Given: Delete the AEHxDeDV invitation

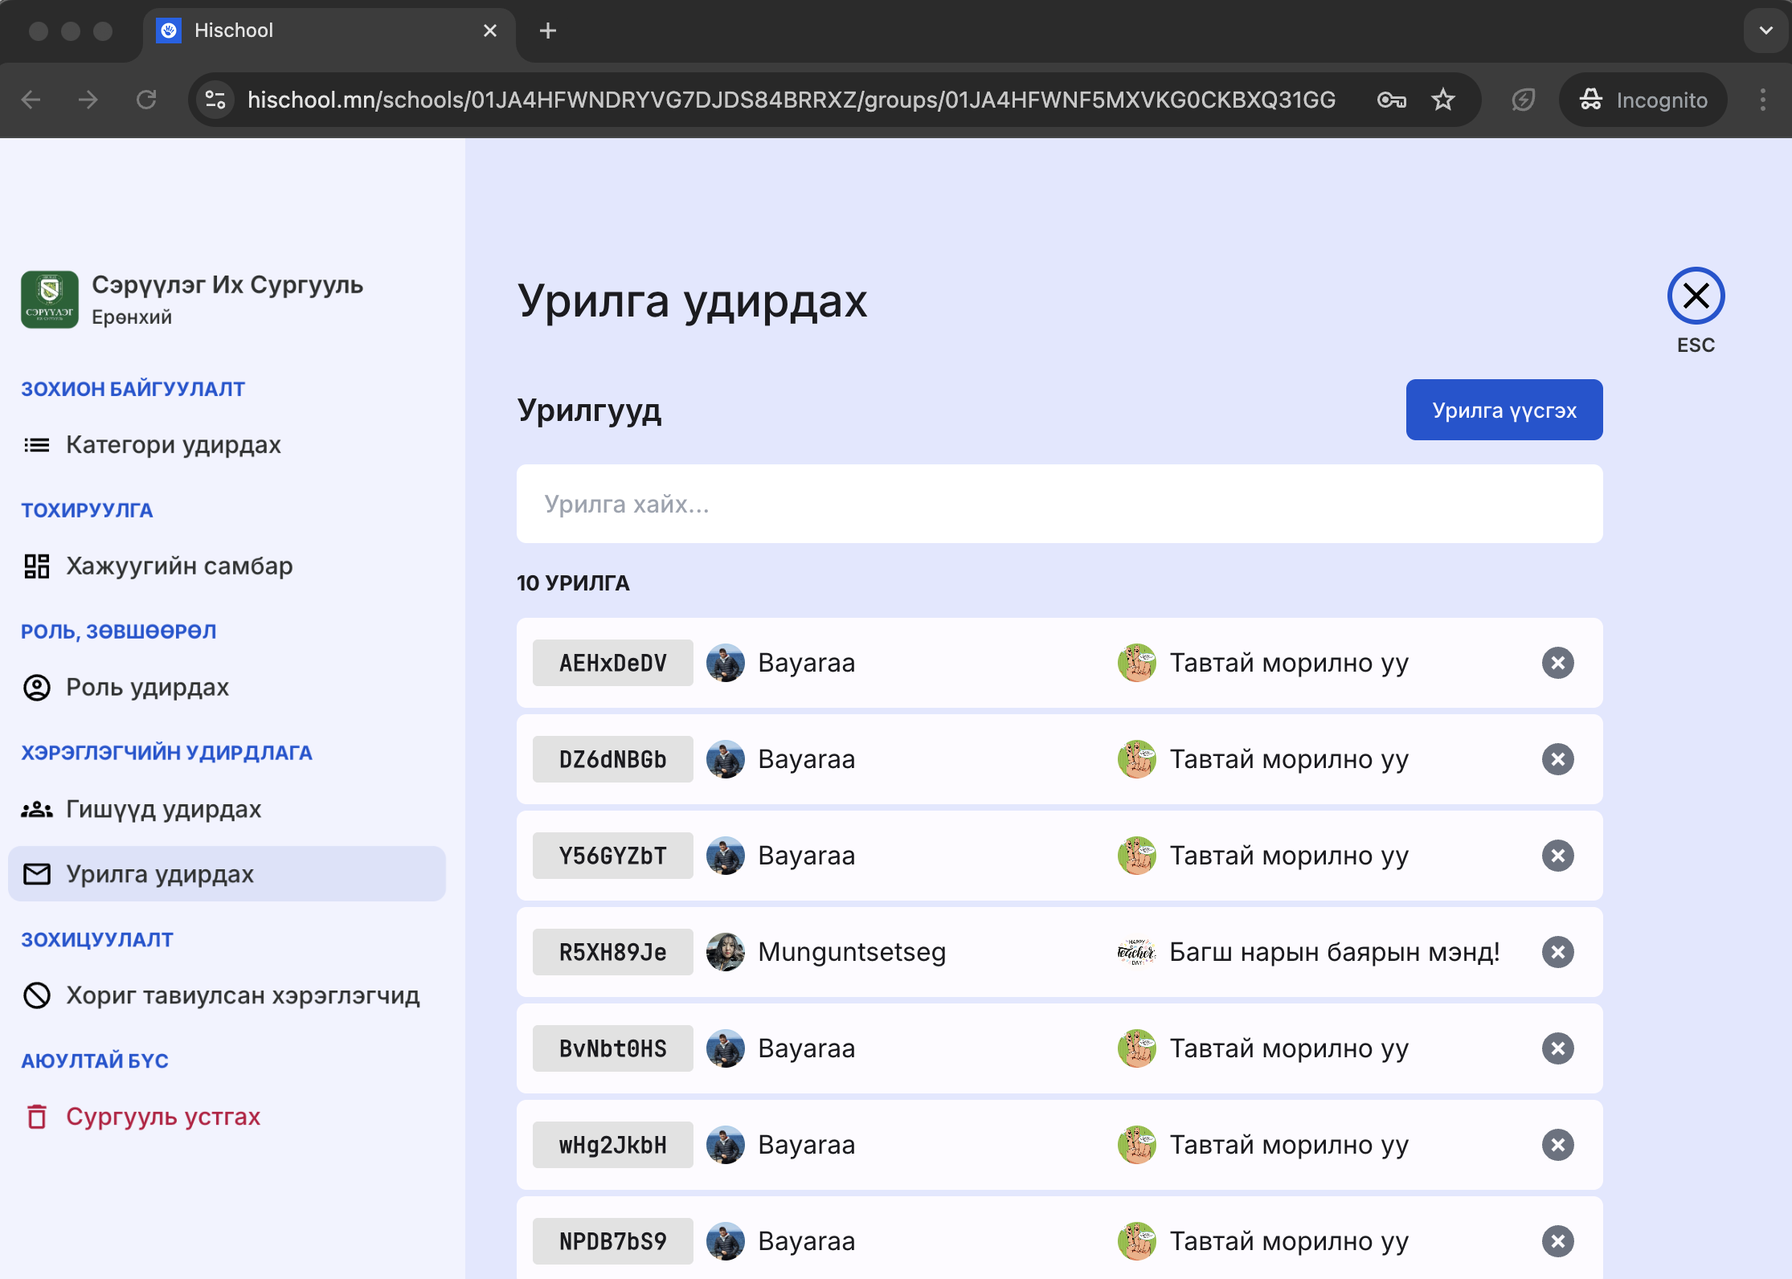Looking at the screenshot, I should click(x=1557, y=663).
